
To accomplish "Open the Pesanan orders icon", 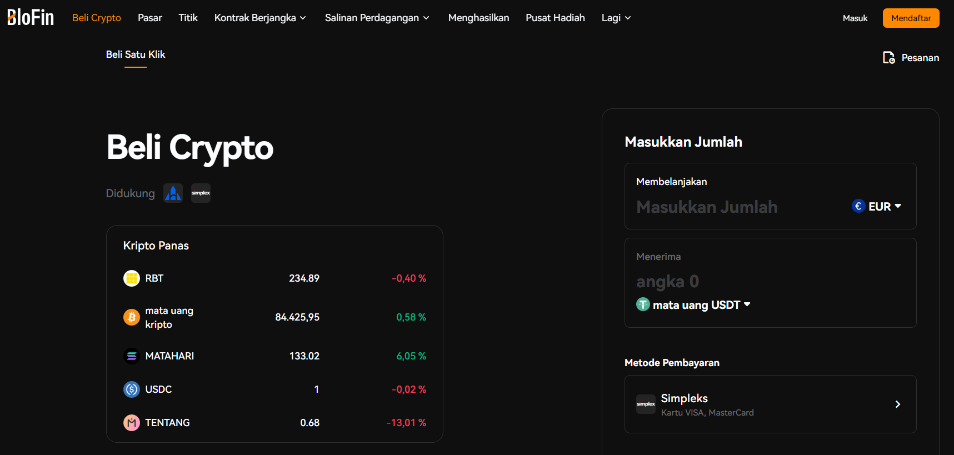I will tap(889, 58).
